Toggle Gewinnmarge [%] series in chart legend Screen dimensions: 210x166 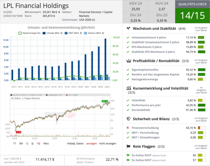[29, 33]
